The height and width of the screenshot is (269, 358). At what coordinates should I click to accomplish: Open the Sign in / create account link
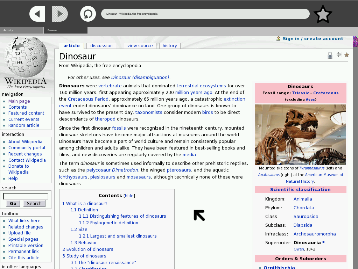pyautogui.click(x=313, y=39)
